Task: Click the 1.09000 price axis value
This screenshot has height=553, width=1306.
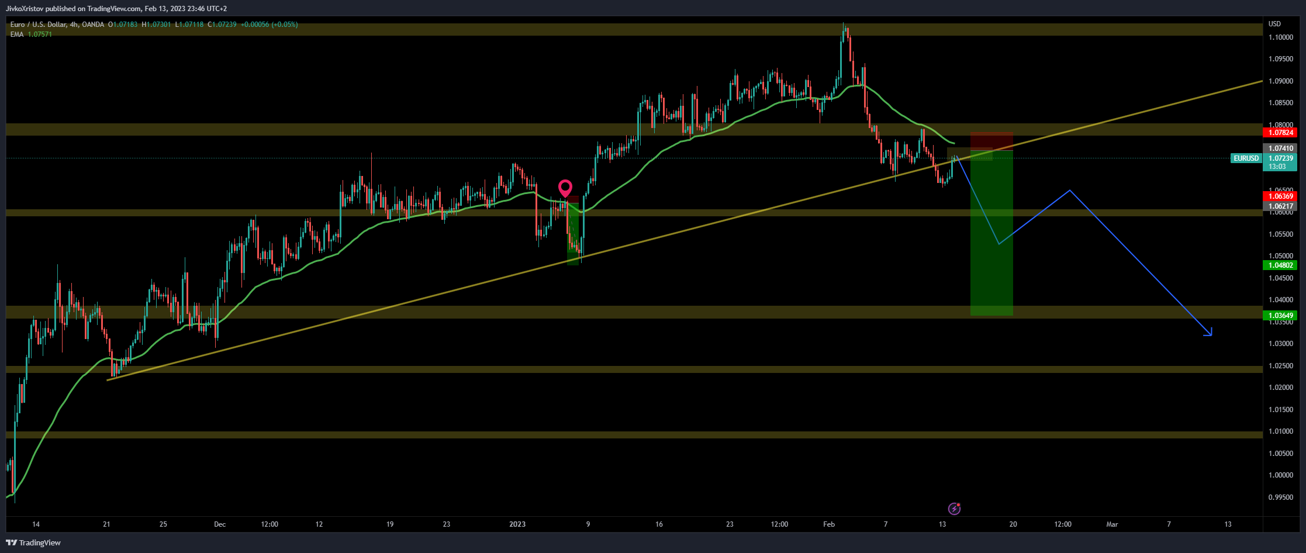Action: point(1281,81)
